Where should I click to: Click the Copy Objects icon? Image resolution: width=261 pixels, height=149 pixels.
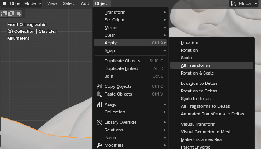(99, 86)
